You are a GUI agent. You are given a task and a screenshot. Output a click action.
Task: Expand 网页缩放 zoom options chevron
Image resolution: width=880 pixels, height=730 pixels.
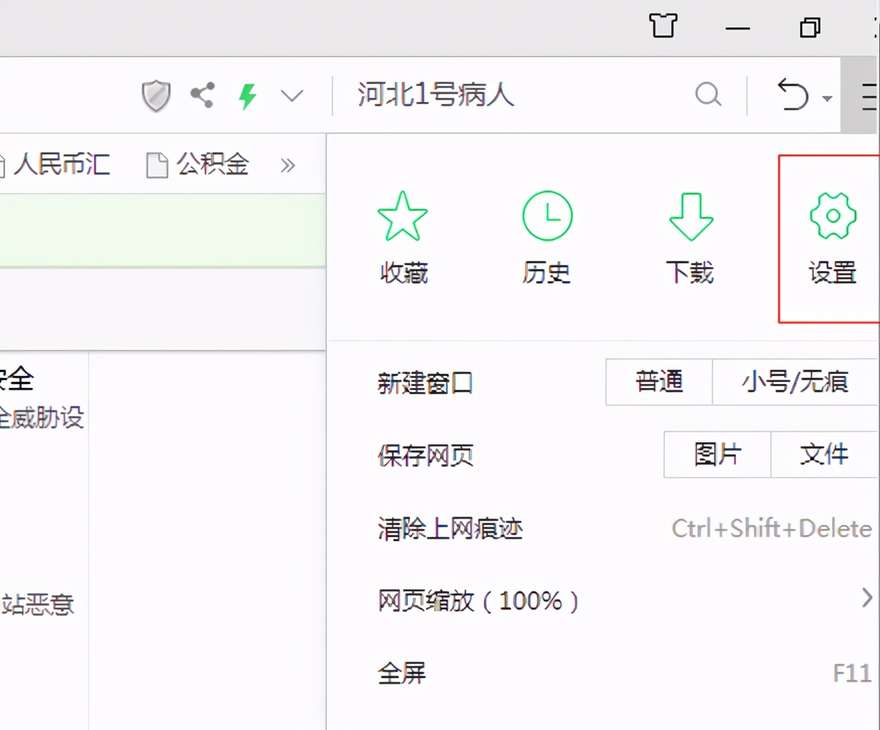tap(866, 601)
